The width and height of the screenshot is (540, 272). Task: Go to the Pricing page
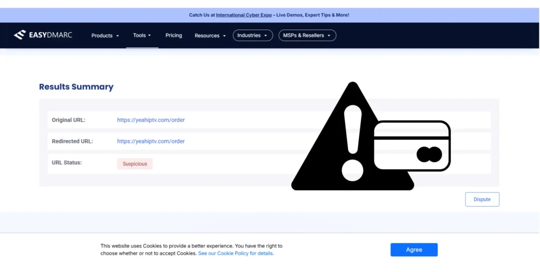173,35
